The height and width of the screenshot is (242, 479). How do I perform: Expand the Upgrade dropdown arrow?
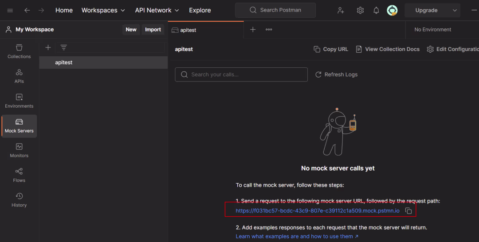455,10
